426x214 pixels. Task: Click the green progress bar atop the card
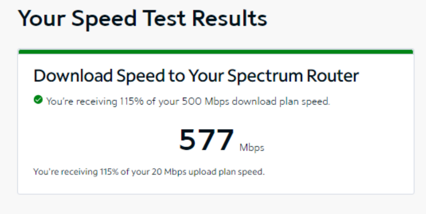216,51
